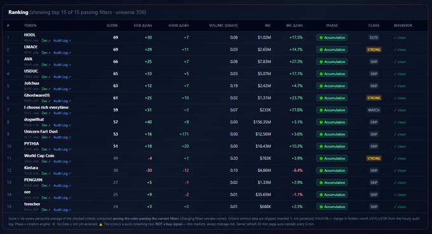Sort by the H10K Δ24H column header
Viewport: 432px width, 234px height.
tap(179, 25)
